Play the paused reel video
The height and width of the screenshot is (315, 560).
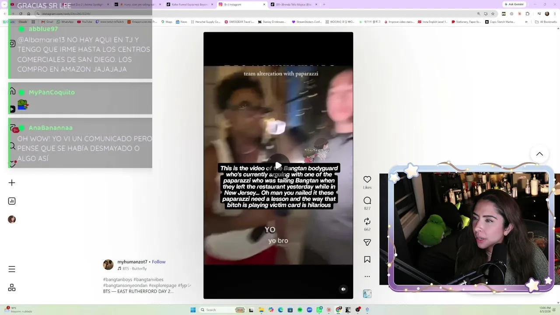point(278,165)
